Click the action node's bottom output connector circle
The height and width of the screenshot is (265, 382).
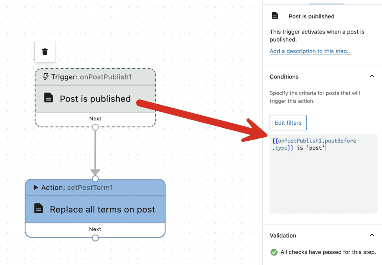[95, 238]
